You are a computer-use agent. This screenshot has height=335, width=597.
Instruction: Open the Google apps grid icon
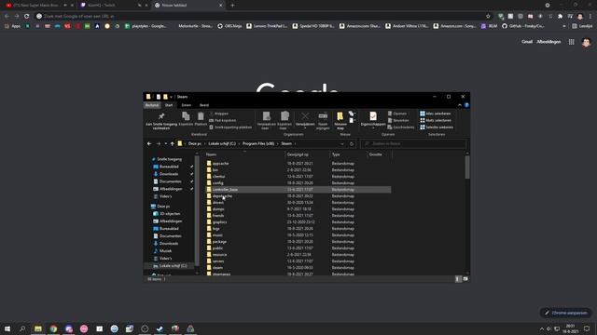pyautogui.click(x=572, y=42)
